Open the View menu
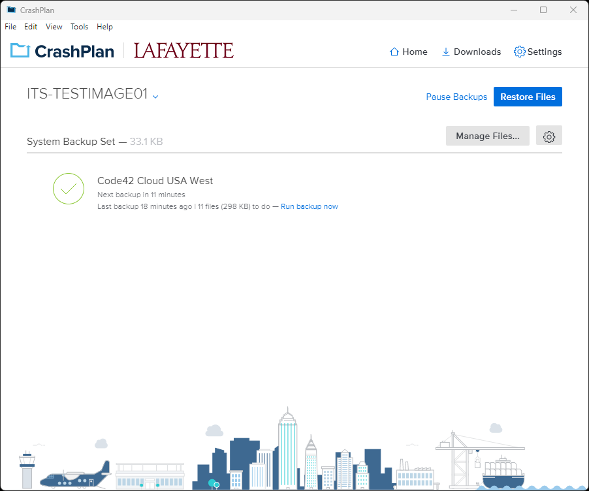Screen dimensions: 589x491 54,27
